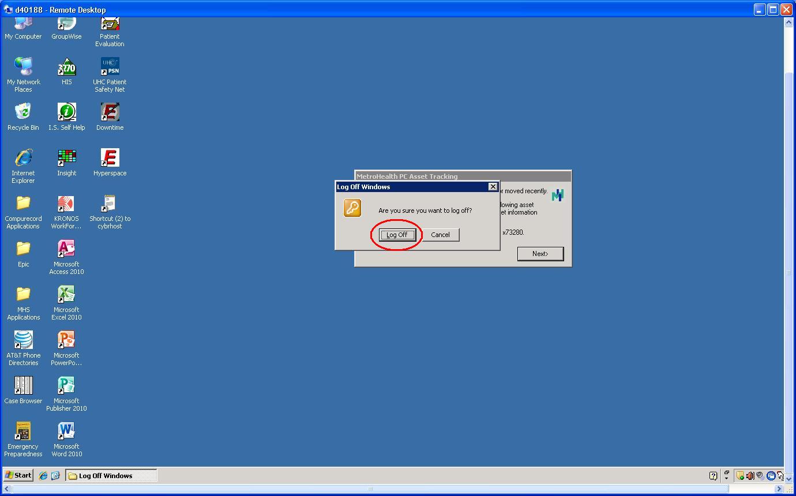
Task: Open the Microsoft Word 2010 shortcut
Action: click(66, 432)
